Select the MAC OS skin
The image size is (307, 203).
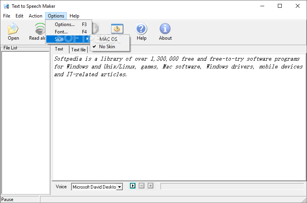tap(110, 39)
